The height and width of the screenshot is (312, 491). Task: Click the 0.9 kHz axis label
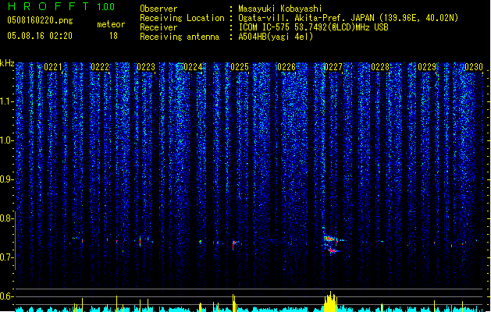tap(6, 179)
